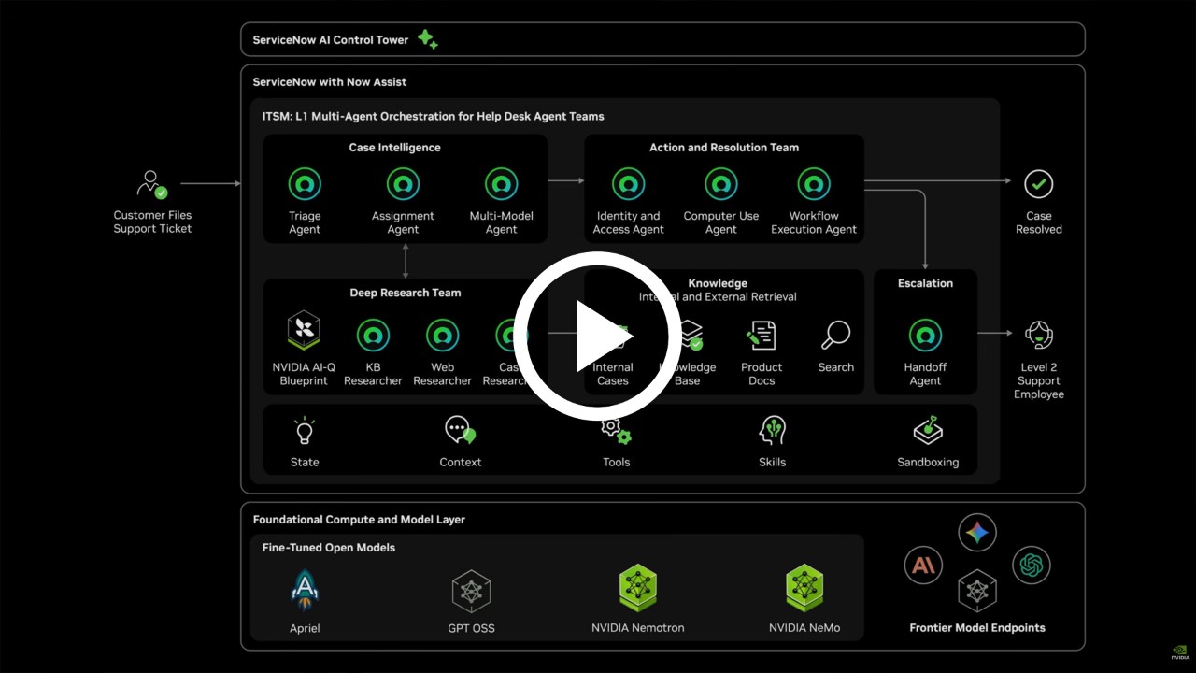Screen dimensions: 1196x673
Task: Select the NVIDIA NeMo icon
Action: [x=804, y=588]
